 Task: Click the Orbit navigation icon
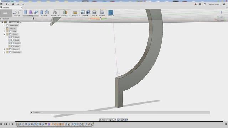(100, 120)
